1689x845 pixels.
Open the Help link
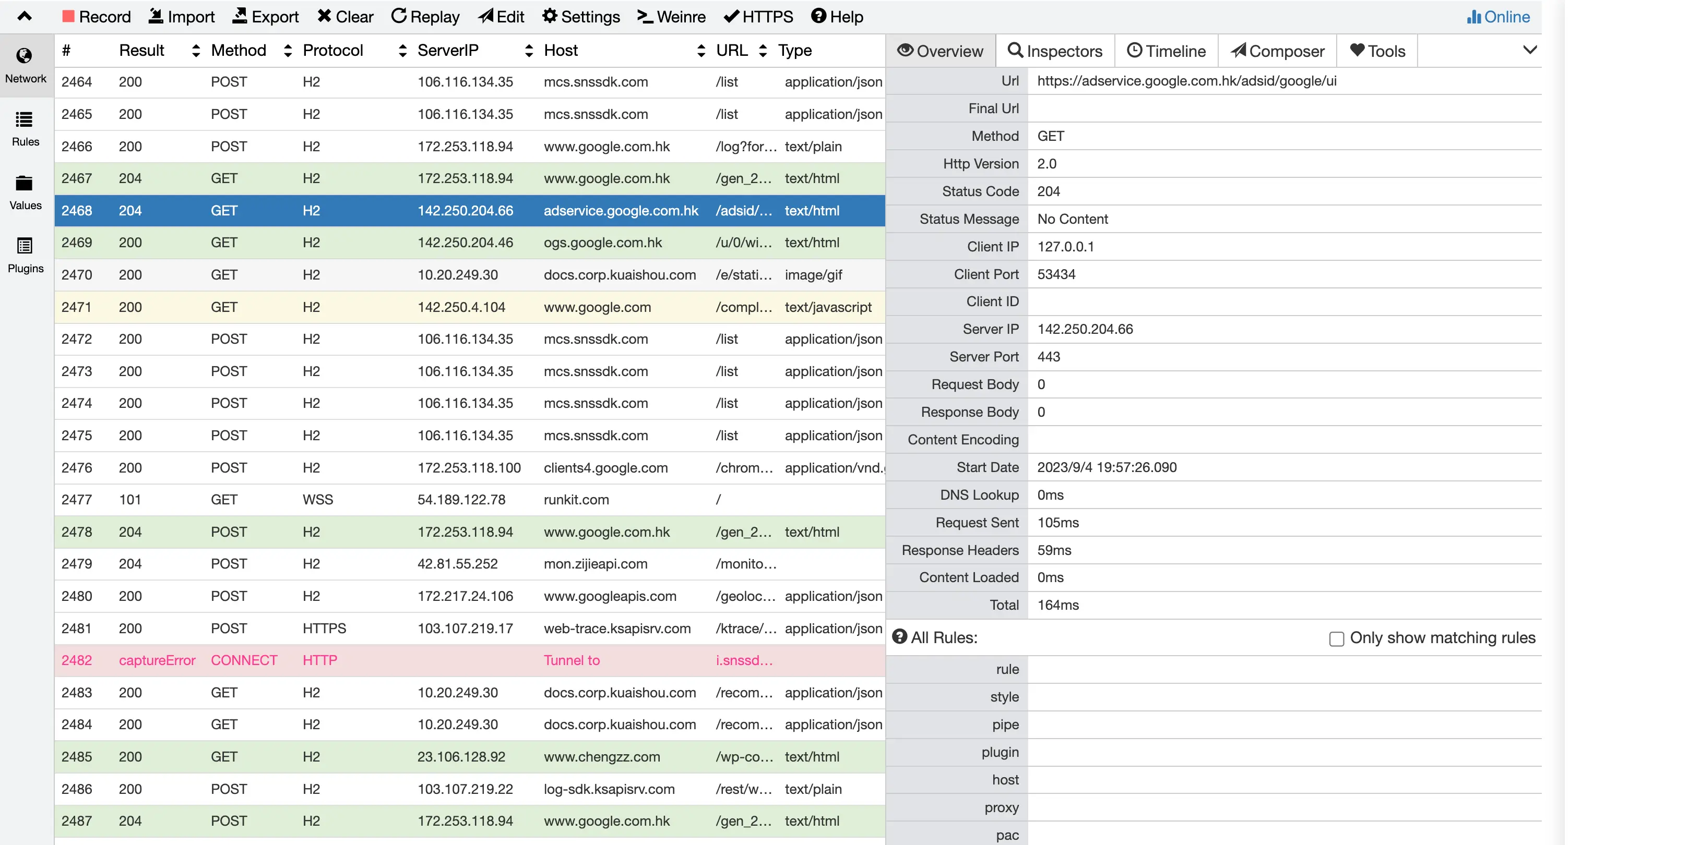(x=837, y=16)
